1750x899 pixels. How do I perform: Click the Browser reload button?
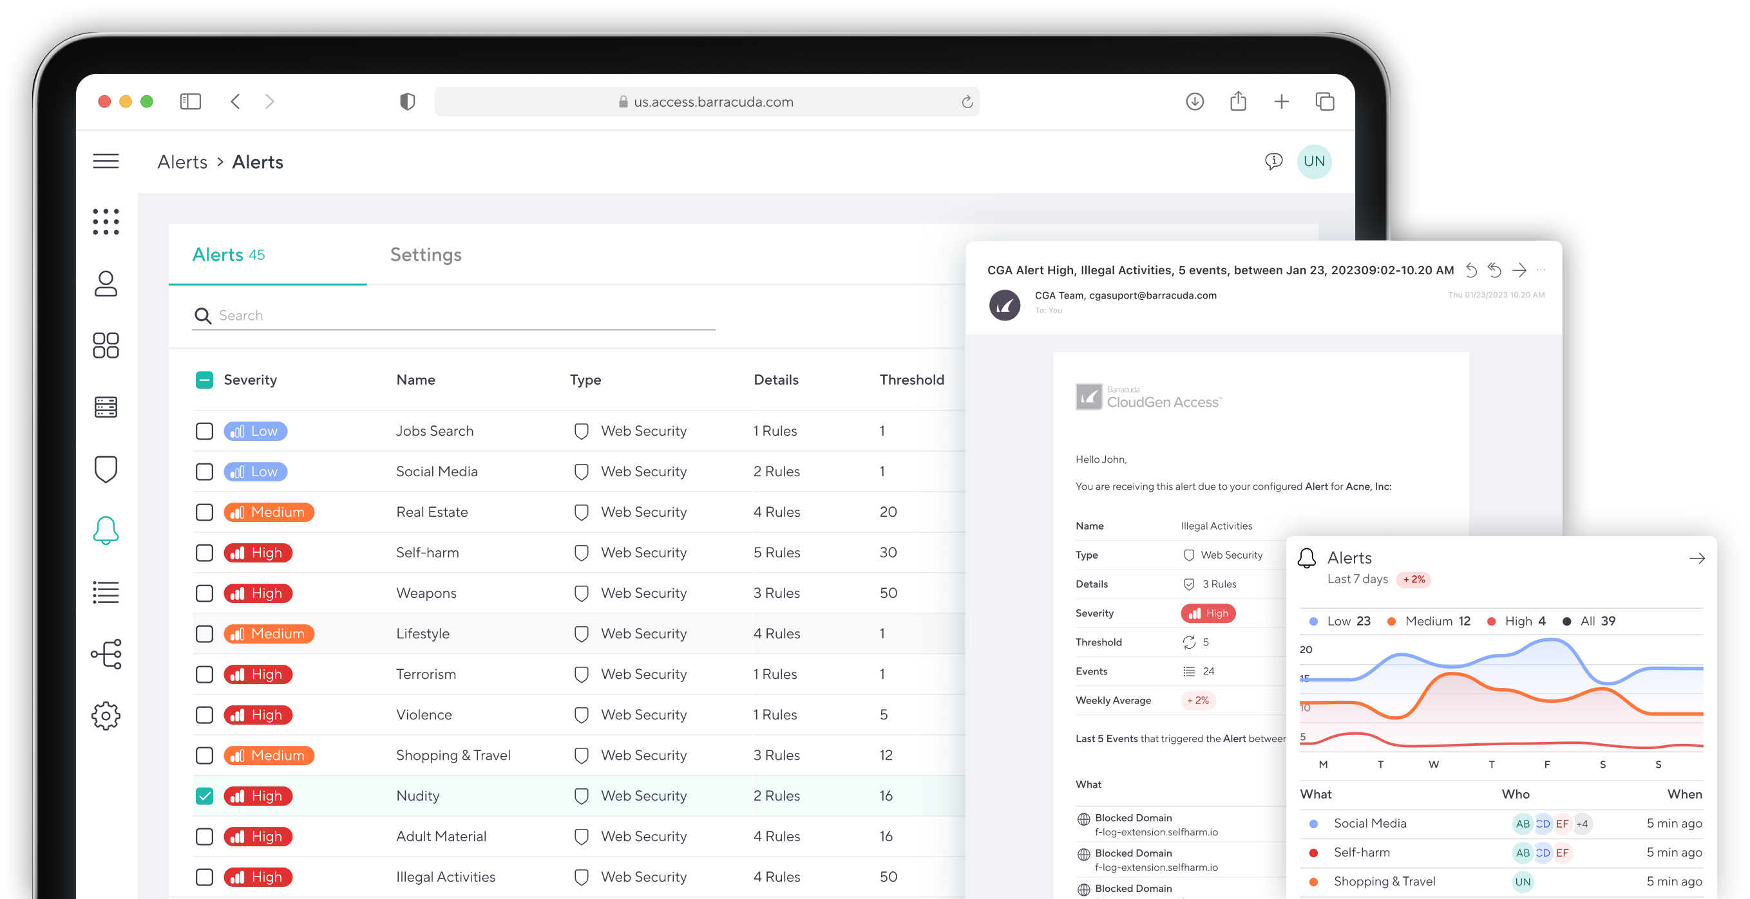coord(967,102)
